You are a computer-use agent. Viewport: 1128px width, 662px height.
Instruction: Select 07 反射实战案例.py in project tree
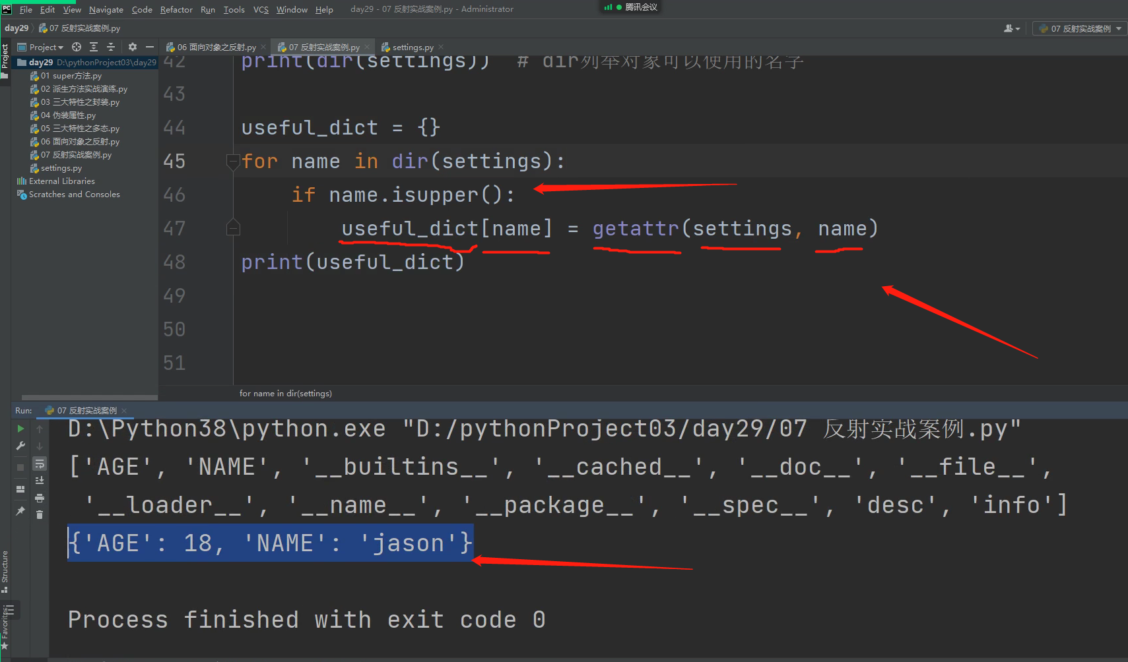pyautogui.click(x=71, y=155)
